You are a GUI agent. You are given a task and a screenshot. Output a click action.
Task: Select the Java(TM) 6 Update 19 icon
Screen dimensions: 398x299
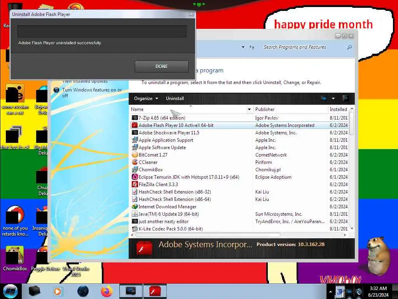(135, 214)
